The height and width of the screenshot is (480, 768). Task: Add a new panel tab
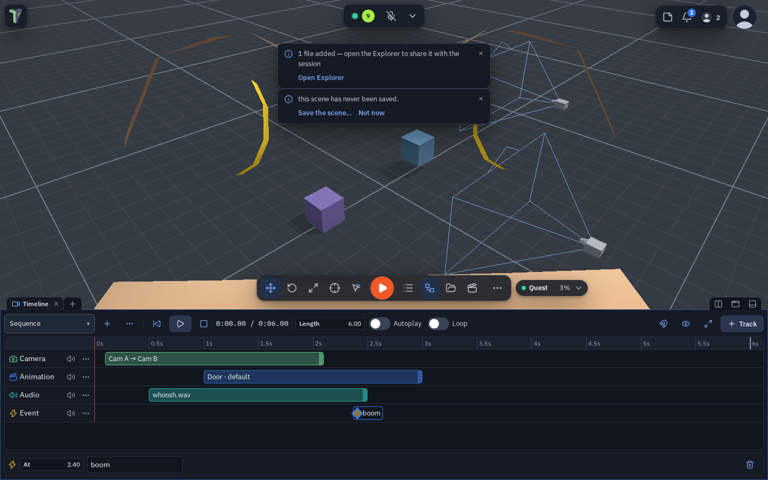point(73,304)
